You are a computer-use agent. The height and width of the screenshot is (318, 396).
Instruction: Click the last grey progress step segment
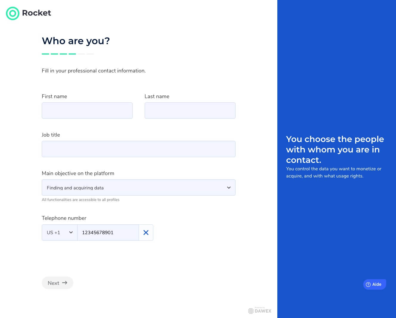[x=90, y=54]
